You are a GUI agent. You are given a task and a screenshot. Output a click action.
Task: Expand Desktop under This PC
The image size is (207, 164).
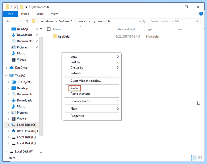point(8,88)
